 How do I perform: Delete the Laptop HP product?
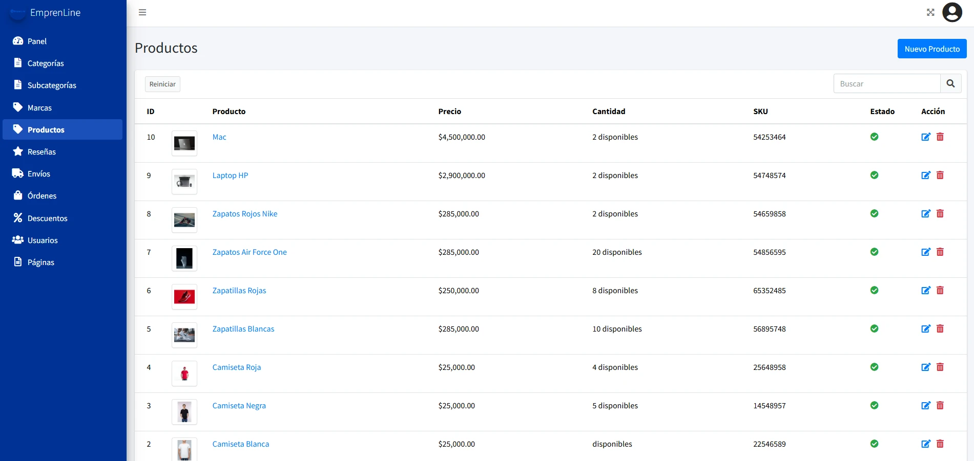coord(940,175)
